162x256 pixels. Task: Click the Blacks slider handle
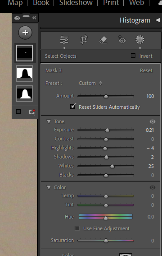(x=106, y=175)
